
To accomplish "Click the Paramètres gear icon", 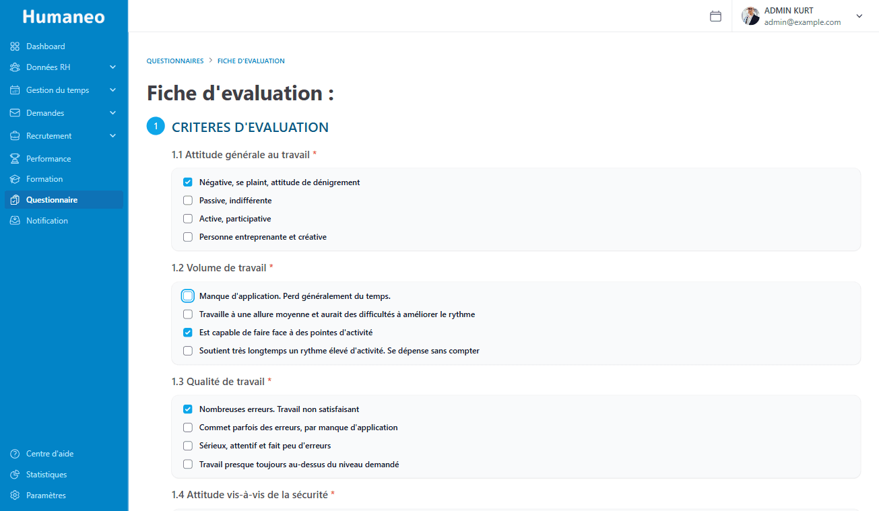I will pyautogui.click(x=15, y=496).
